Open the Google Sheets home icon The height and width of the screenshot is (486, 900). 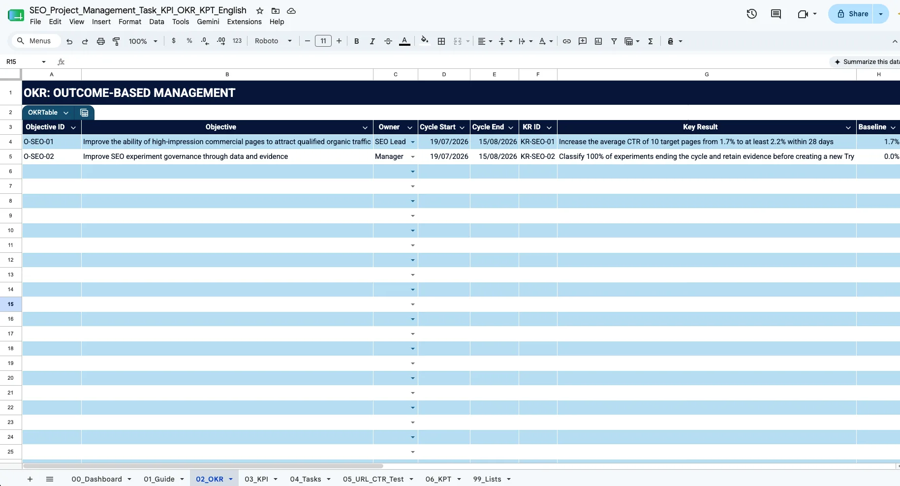pos(16,15)
